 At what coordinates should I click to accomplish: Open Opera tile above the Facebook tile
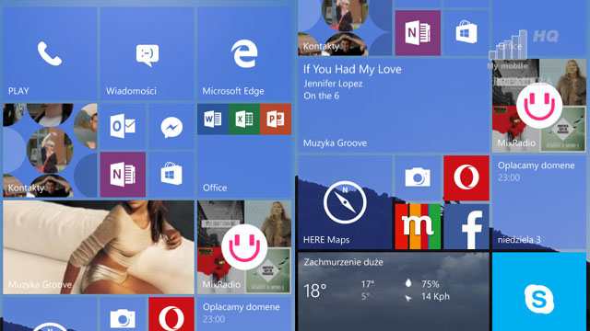coord(466,178)
